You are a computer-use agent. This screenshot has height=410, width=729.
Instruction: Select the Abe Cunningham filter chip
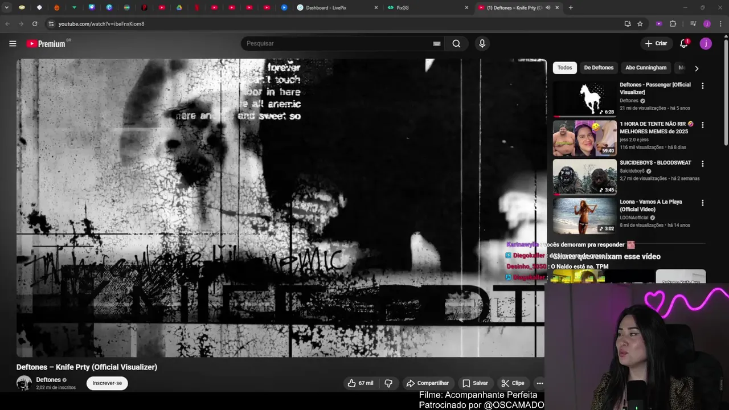point(646,68)
